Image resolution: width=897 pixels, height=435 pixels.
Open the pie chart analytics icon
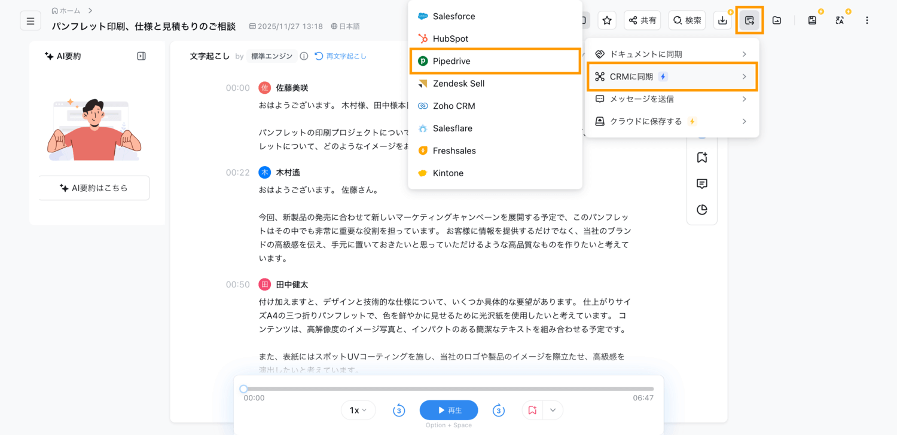pos(702,210)
